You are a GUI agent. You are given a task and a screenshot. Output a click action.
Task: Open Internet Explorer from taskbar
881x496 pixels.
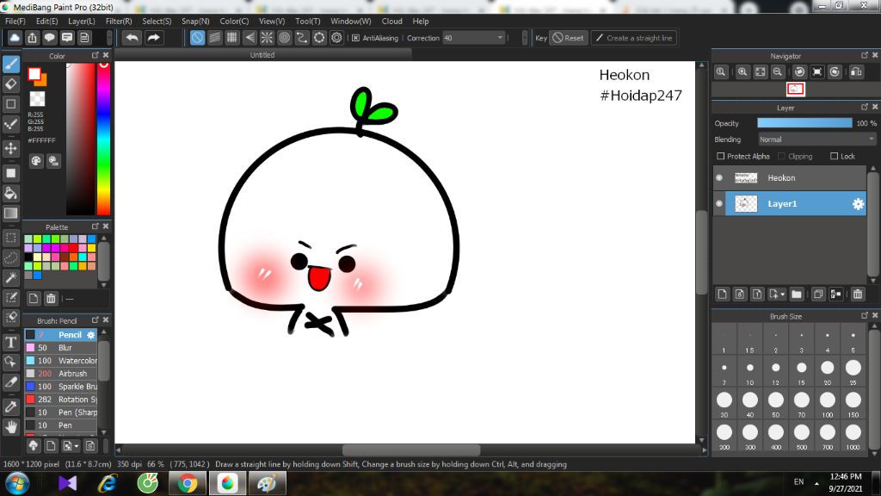click(x=108, y=483)
